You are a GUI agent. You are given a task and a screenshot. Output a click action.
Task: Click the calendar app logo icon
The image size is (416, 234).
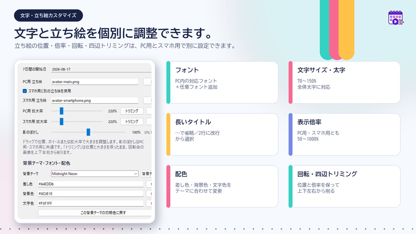pyautogui.click(x=396, y=18)
